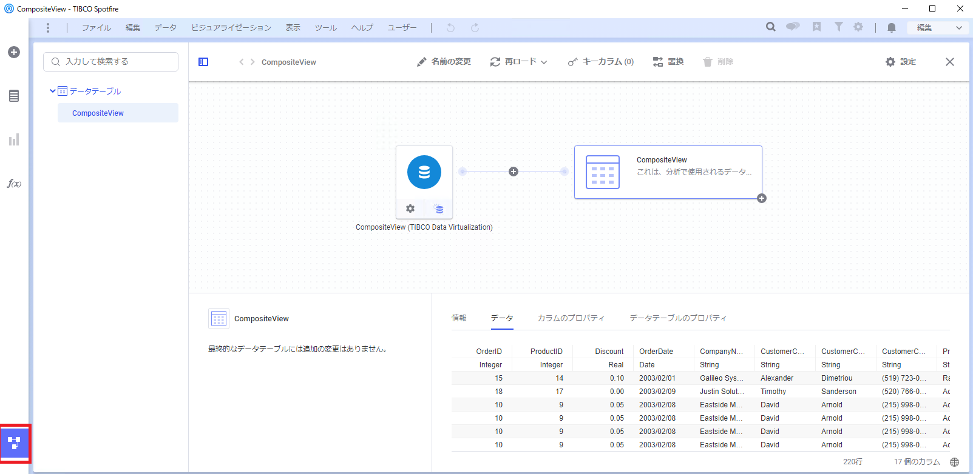Click the 名前の変更 rename button
The image size is (973, 474).
point(444,62)
